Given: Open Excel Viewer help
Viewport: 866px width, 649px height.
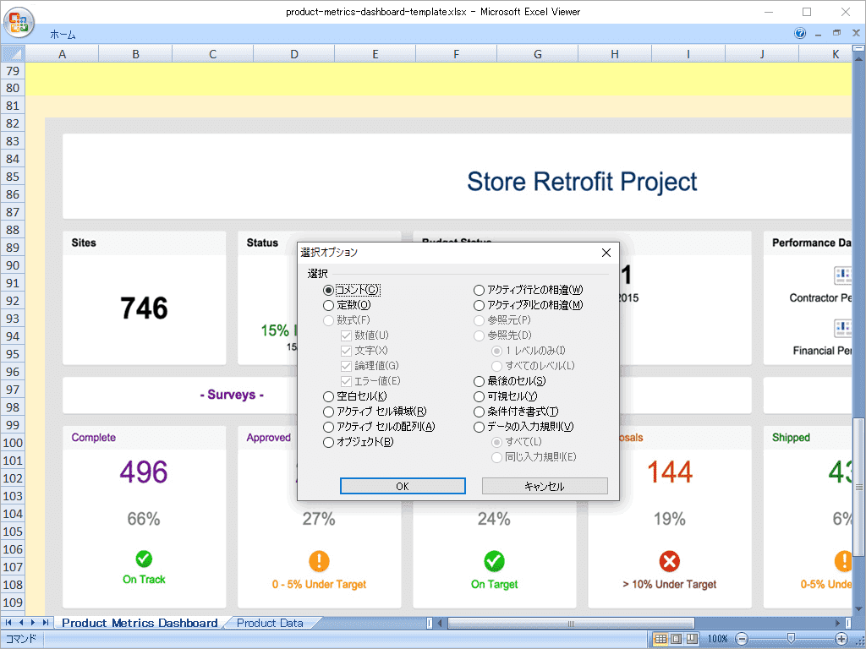Looking at the screenshot, I should (x=800, y=33).
